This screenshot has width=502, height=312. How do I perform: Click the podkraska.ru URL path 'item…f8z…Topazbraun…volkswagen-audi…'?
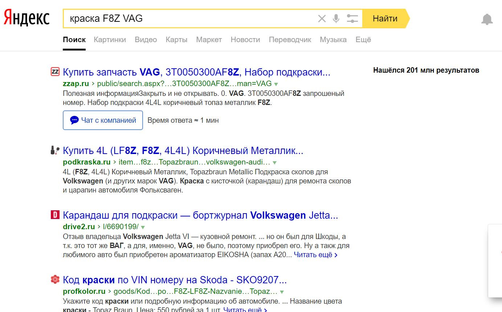coord(194,162)
